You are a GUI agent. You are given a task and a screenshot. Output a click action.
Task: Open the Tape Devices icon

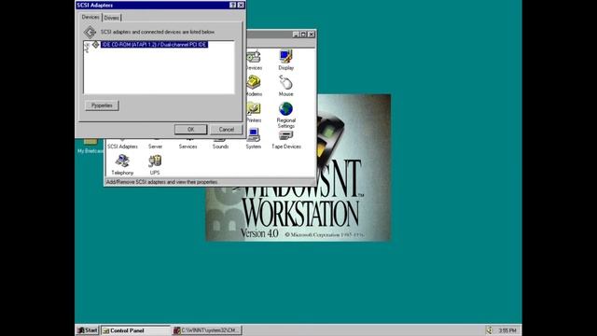click(286, 135)
